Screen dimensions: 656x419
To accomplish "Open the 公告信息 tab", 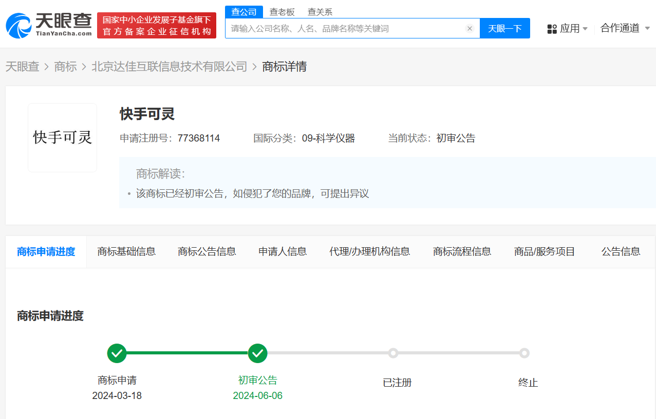I will (620, 251).
